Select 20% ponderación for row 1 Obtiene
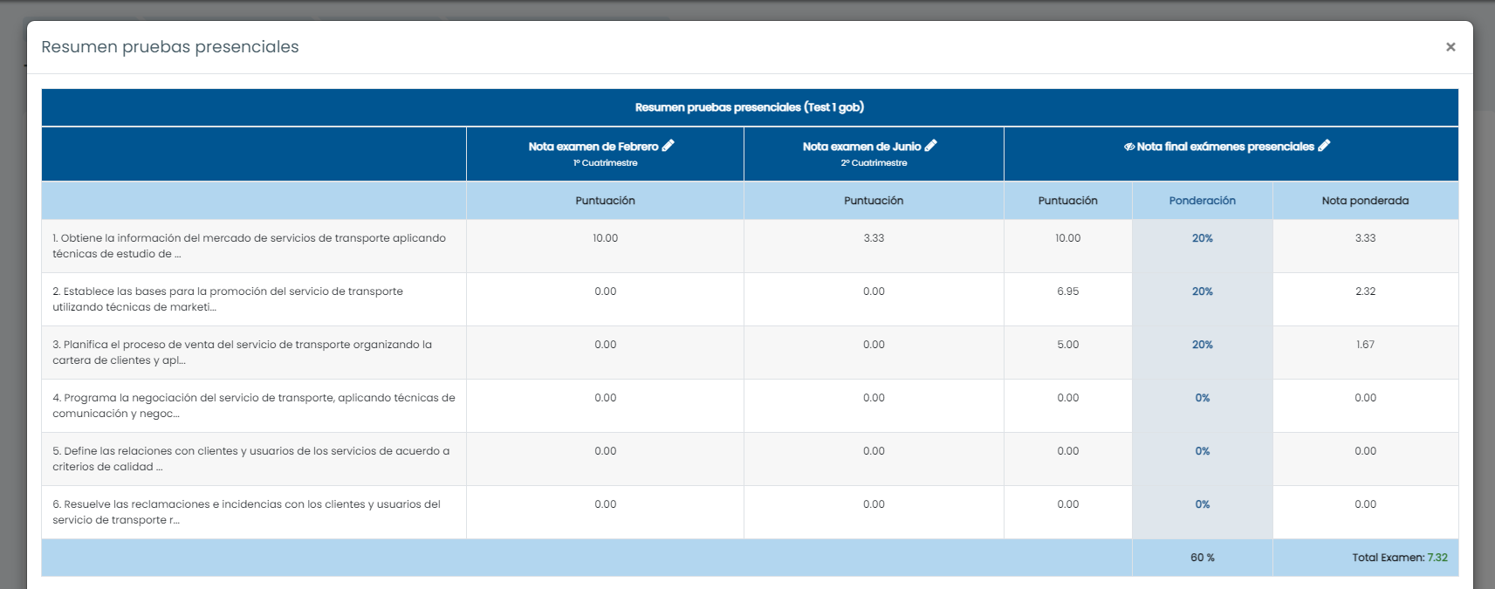Screen dimensions: 1495x589 [x=1203, y=238]
